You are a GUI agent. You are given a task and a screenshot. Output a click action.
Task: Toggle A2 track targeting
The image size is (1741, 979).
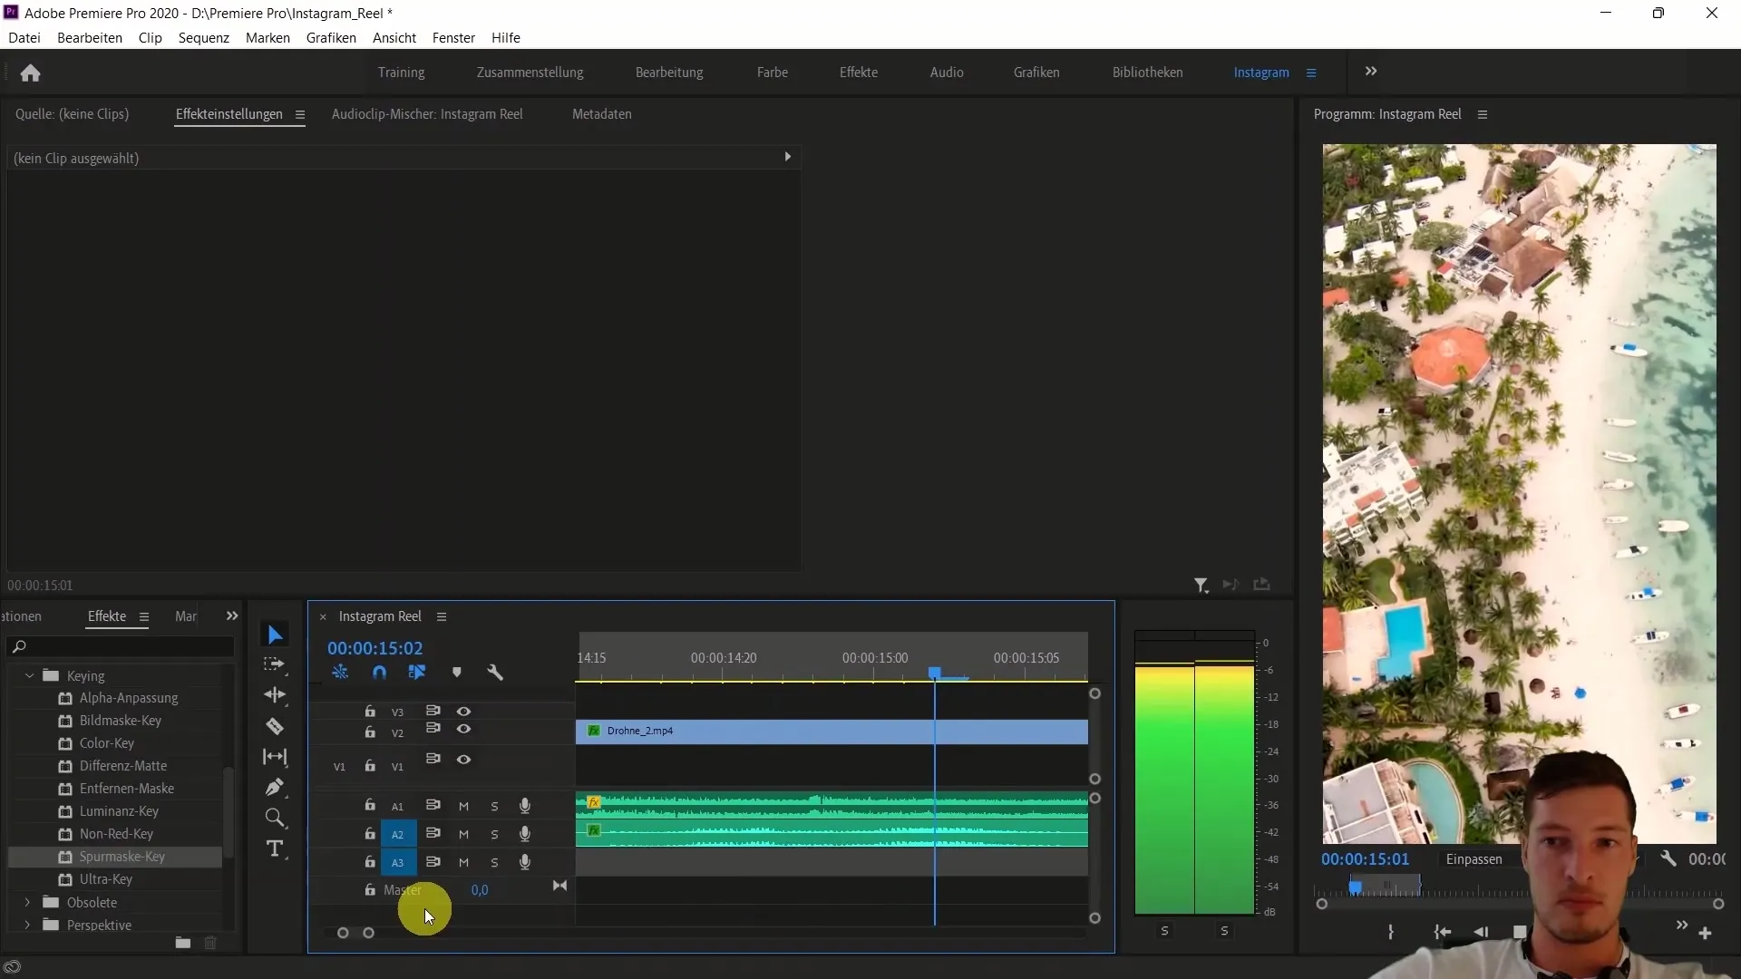397,835
